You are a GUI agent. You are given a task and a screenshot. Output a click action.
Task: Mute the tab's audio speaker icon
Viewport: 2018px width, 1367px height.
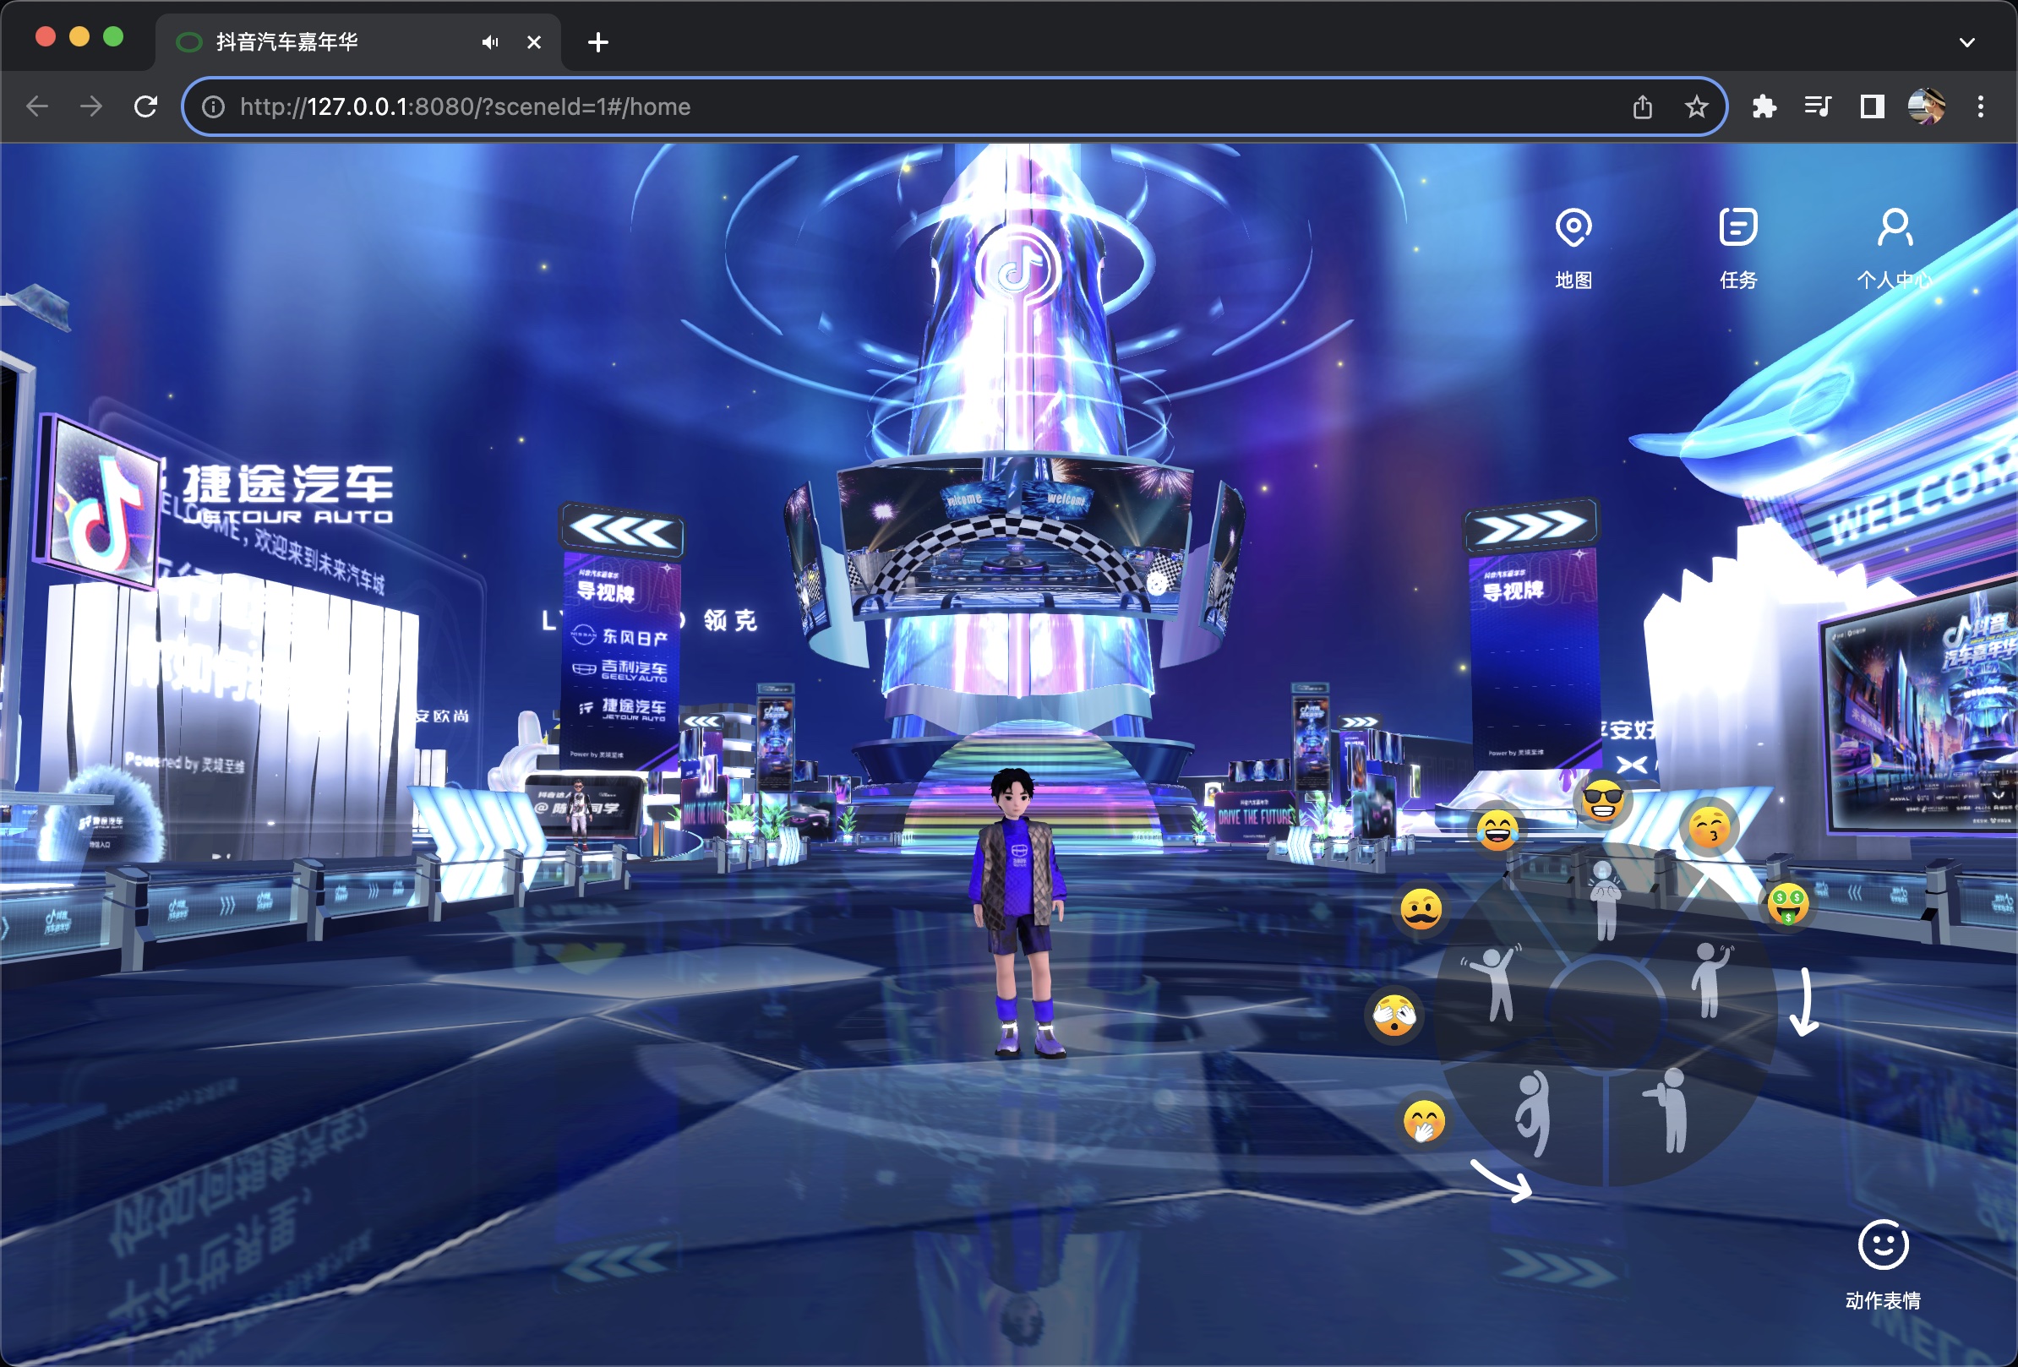pyautogui.click(x=490, y=41)
